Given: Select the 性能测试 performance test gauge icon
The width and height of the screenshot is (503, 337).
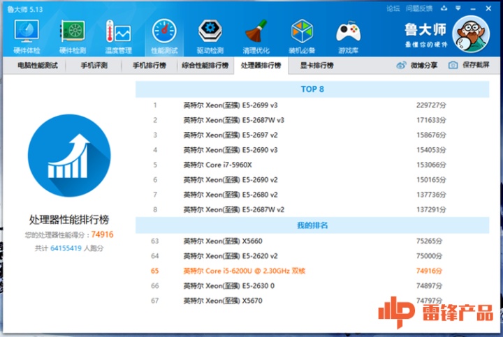Looking at the screenshot, I should coord(164,36).
